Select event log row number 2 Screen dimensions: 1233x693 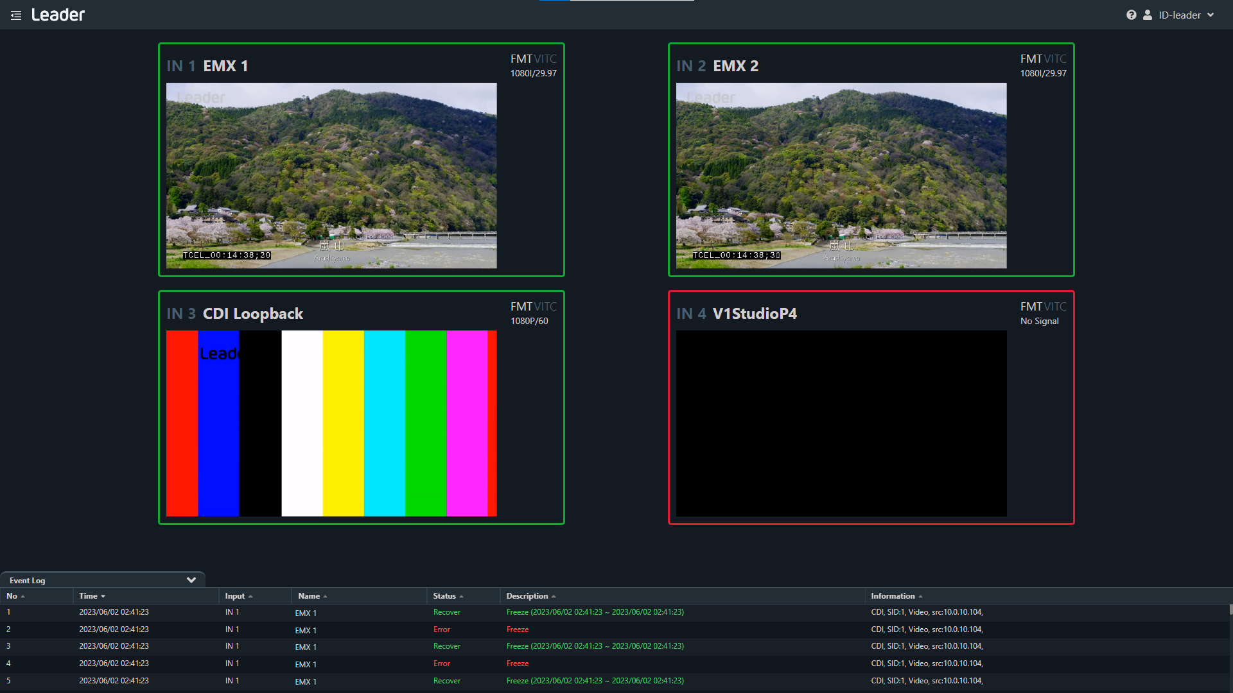click(x=385, y=629)
